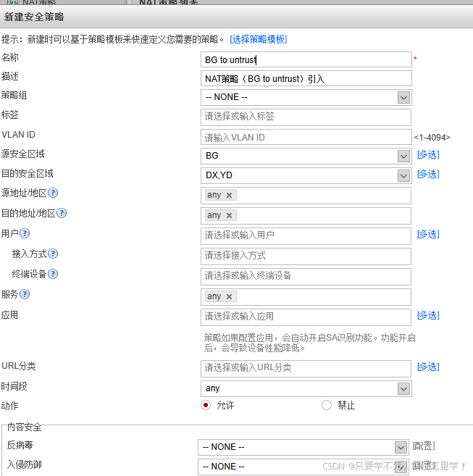This screenshot has height=476, width=473.
Task: Open the 入侵防御 NONE dropdown
Action: (303, 467)
